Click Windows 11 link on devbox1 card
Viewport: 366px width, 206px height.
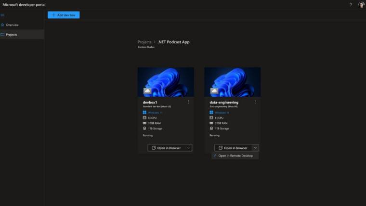155,113
